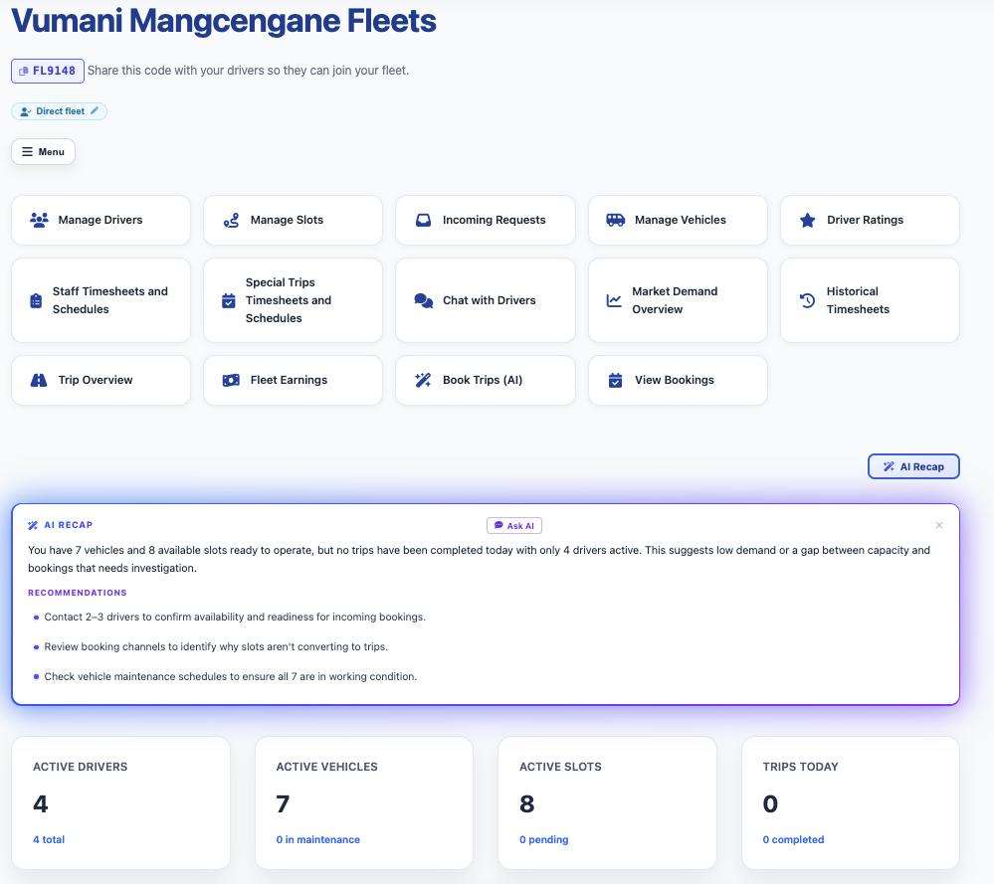
Task: Click the road icon on Trip Overview
Action: click(x=40, y=380)
